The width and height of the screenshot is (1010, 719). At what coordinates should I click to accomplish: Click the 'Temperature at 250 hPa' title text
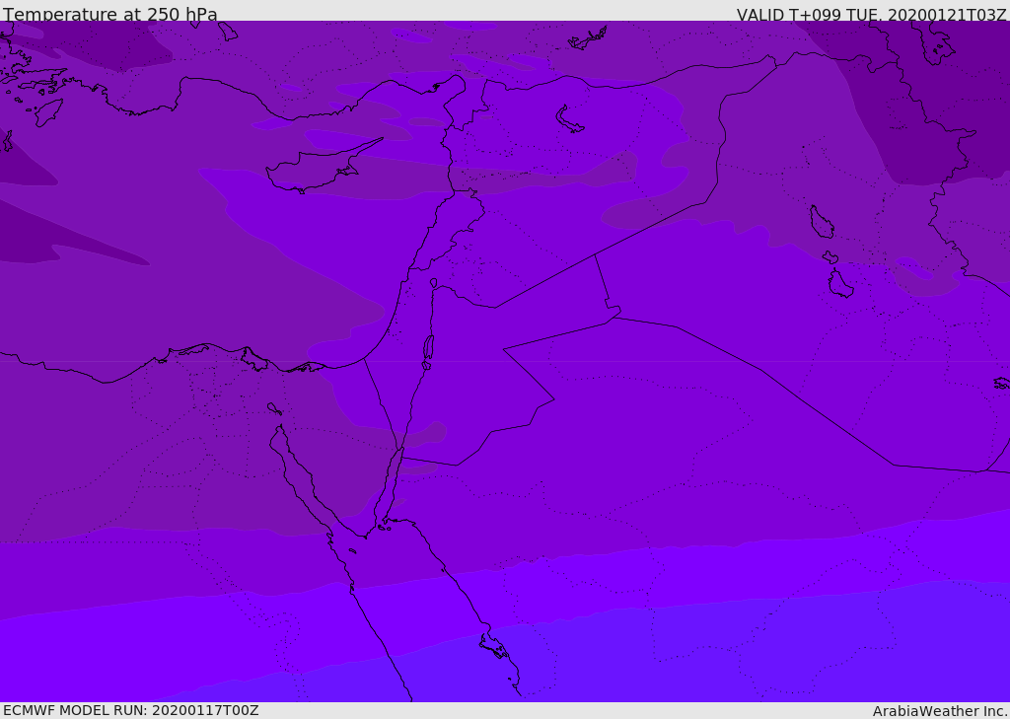[110, 14]
